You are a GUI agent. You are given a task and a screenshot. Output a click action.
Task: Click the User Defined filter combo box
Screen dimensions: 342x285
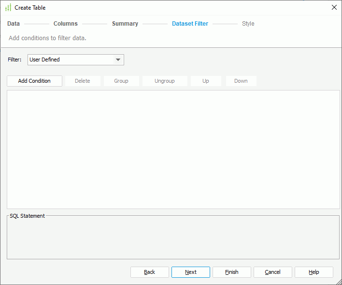[70, 60]
